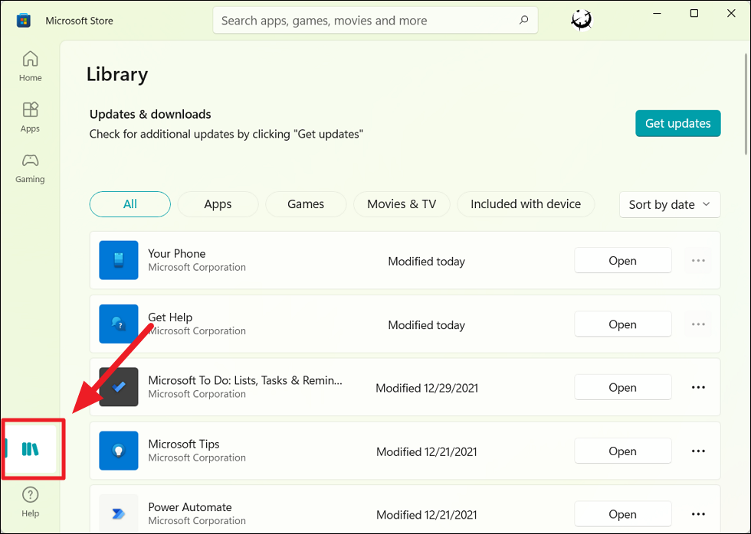Image resolution: width=751 pixels, height=534 pixels.
Task: Open the Your Phone app
Action: click(622, 261)
